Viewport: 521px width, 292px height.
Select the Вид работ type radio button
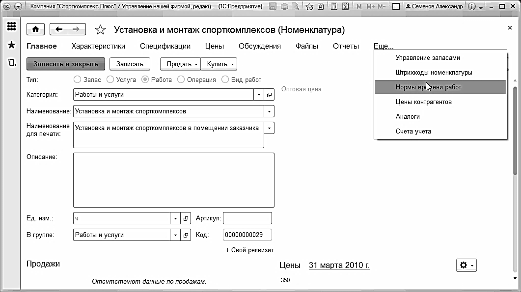coord(225,80)
